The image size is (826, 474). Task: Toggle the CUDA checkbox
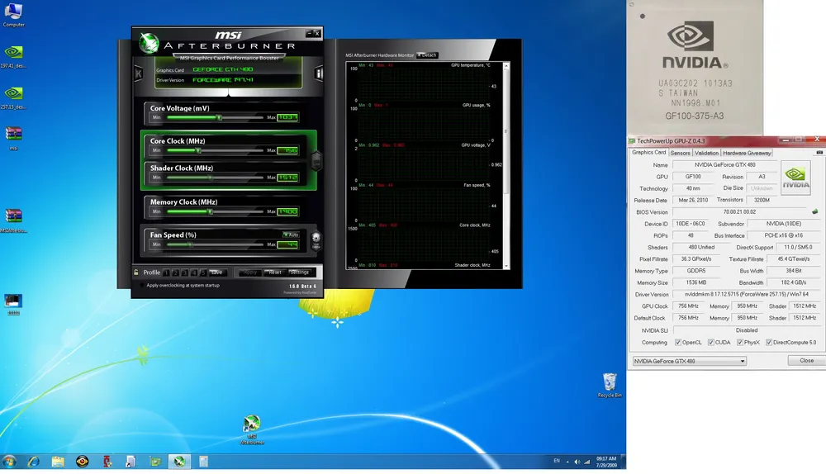710,342
